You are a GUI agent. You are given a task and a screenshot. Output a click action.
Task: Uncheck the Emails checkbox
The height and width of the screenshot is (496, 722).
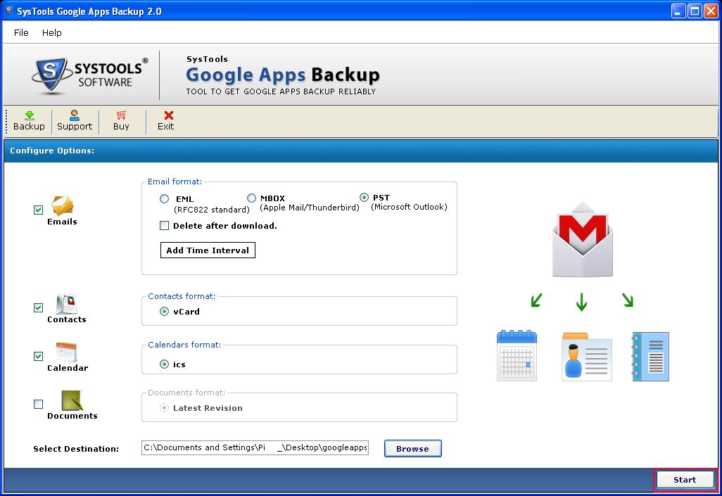tap(38, 210)
